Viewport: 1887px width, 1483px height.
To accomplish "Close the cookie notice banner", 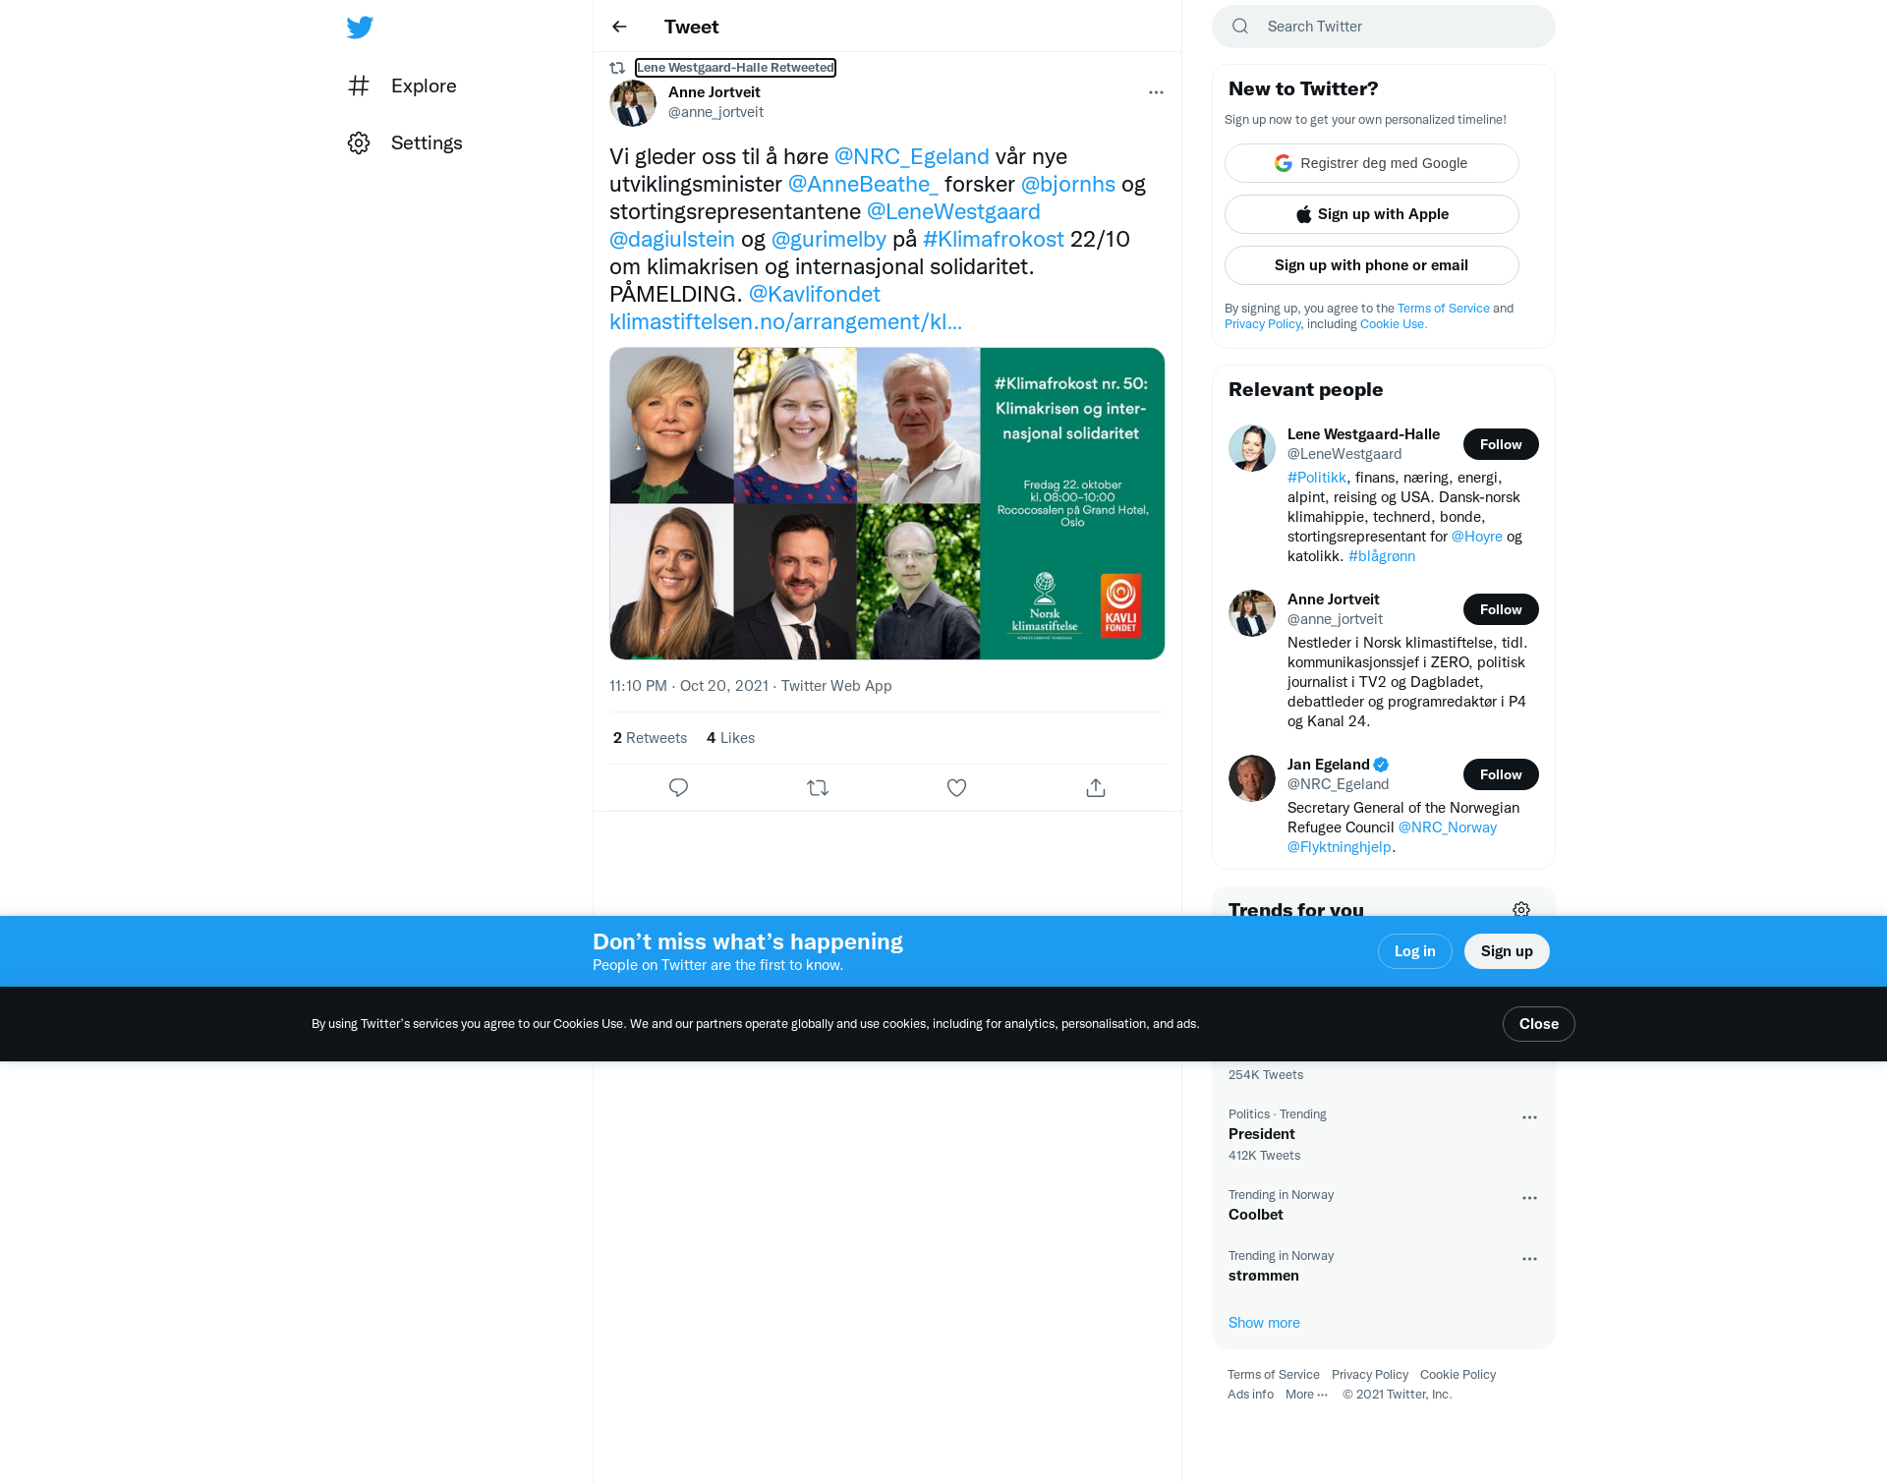I will 1538,1024.
